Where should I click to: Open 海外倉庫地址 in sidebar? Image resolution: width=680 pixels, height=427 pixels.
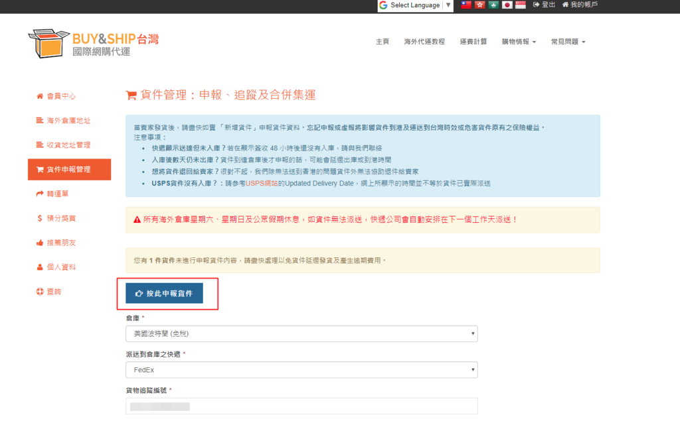(x=68, y=121)
